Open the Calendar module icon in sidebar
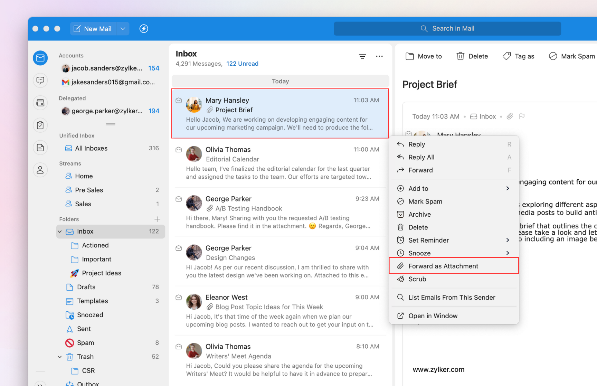 point(40,103)
